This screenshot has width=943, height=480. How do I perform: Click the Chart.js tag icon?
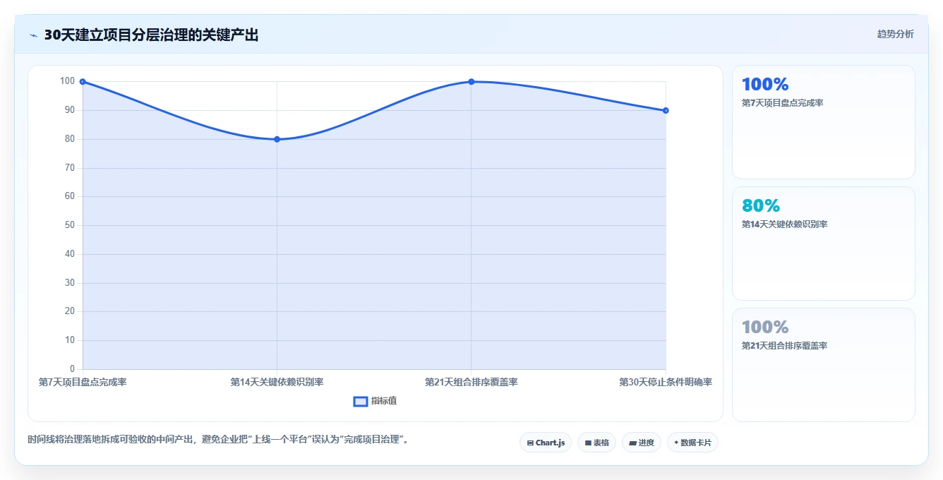530,443
